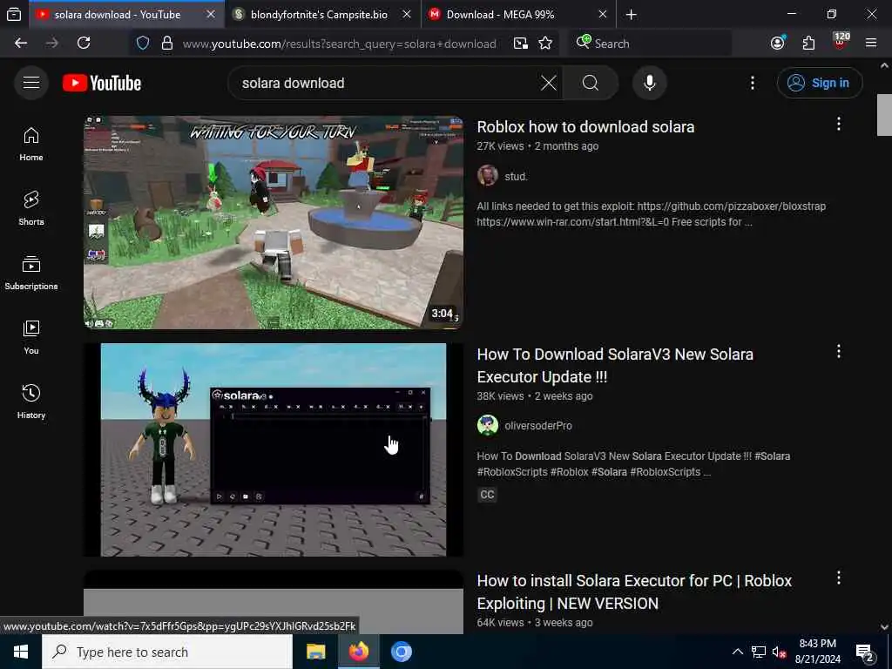
Task: Open the network tray icon
Action: [x=759, y=652]
